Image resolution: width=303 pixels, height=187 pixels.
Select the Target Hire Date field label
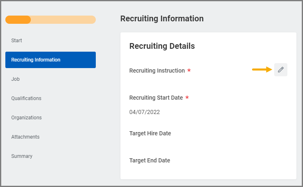(x=150, y=133)
